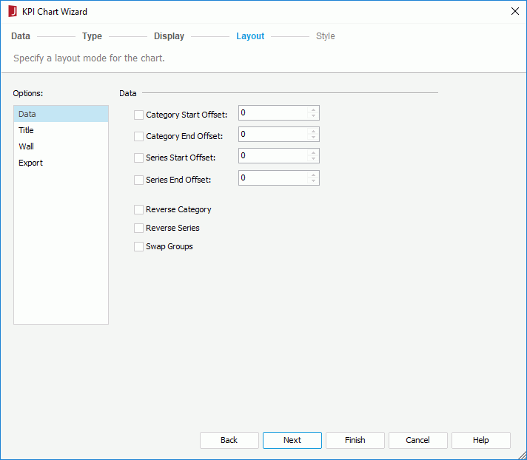Increase Series Start Offset with up arrow
The image size is (527, 460).
point(313,153)
